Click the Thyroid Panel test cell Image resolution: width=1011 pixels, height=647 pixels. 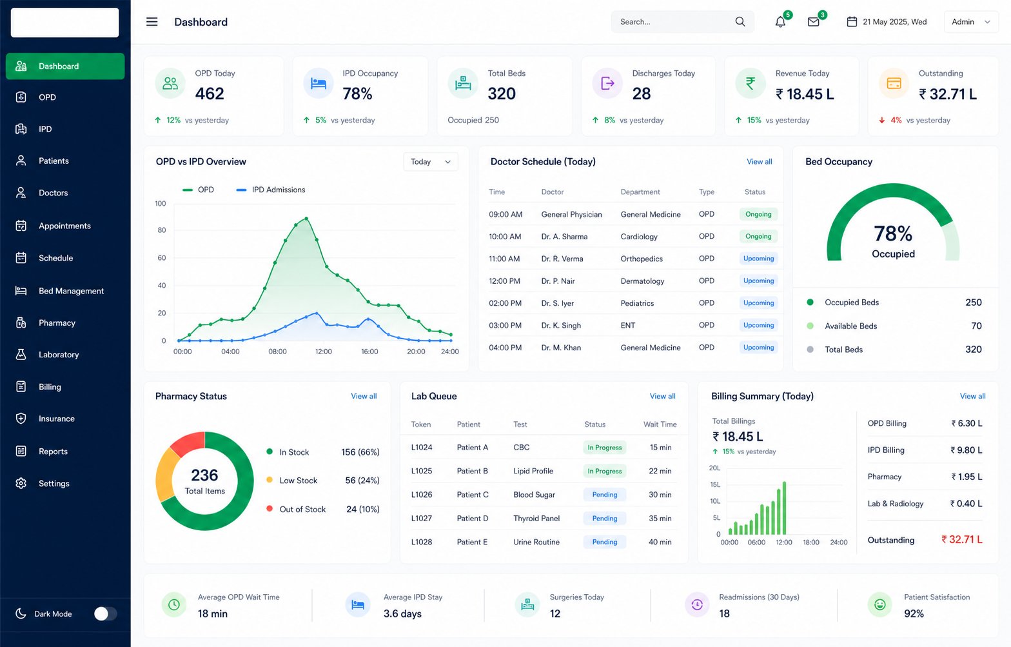536,519
